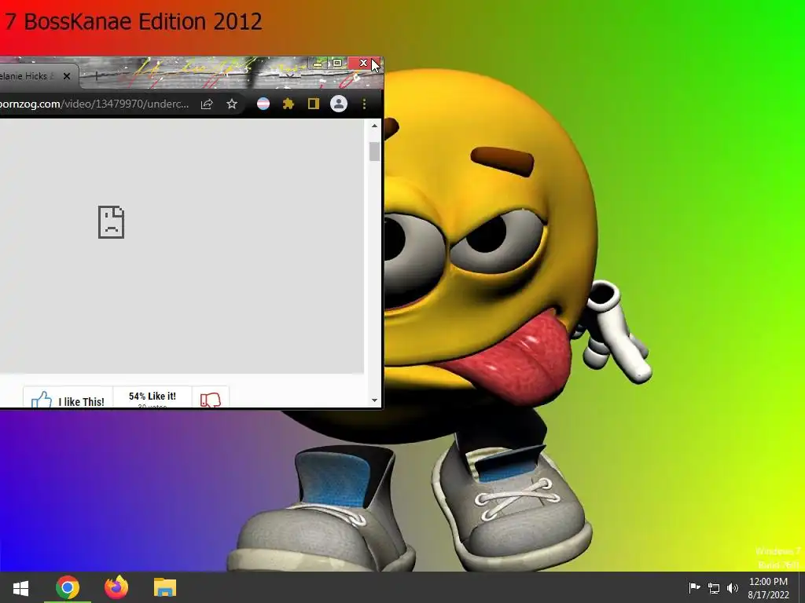Image resolution: width=805 pixels, height=603 pixels.
Task: Open the striped flag extension icon
Action: pos(263,104)
